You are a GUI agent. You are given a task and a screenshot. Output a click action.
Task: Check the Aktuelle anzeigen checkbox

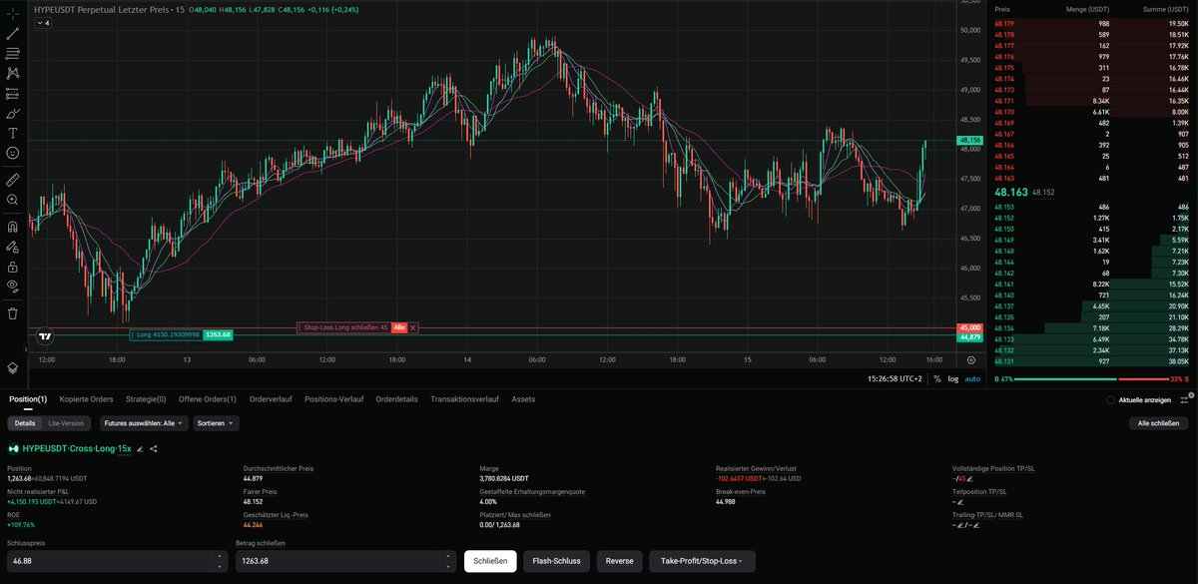(x=1111, y=399)
